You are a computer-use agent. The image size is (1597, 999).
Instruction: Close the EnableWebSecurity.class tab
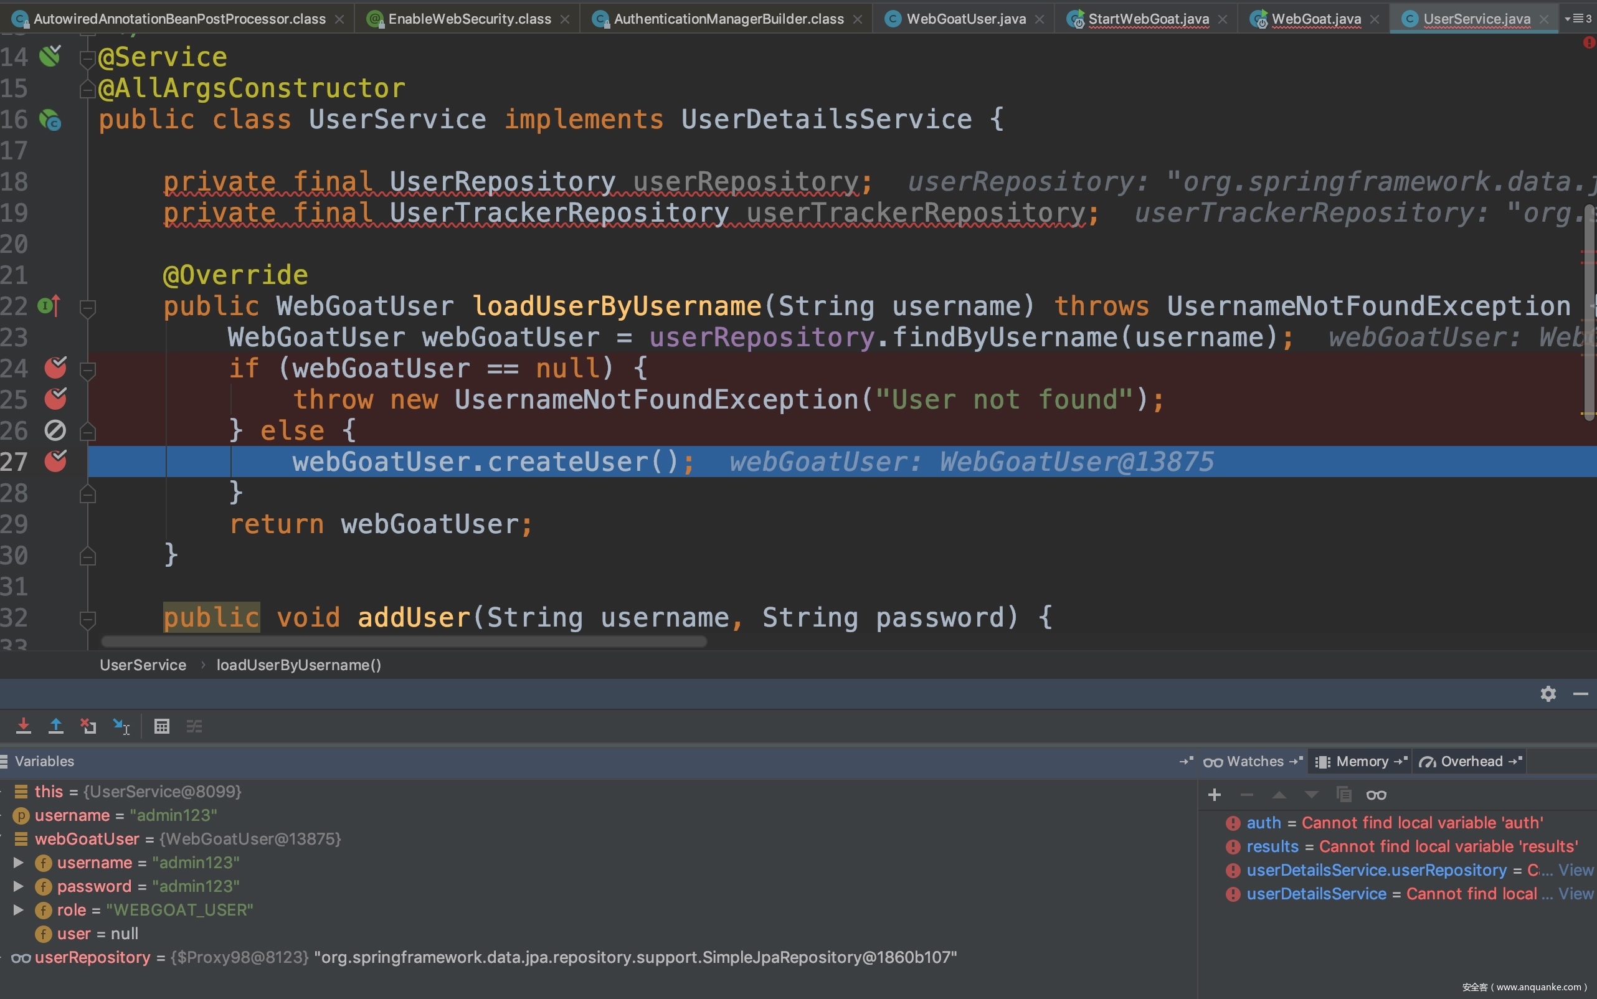565,19
